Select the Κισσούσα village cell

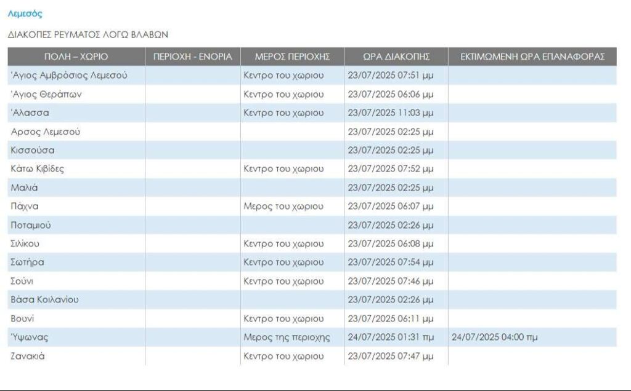click(x=33, y=151)
